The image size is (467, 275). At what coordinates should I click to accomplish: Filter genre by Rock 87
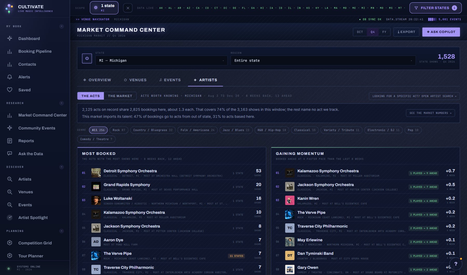coord(119,130)
